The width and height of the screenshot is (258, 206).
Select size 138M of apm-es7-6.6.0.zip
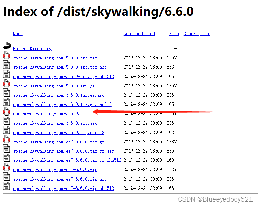pyautogui.click(x=172, y=170)
